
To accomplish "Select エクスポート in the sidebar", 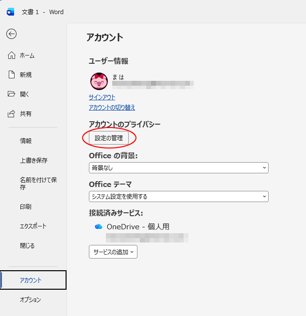I will (x=34, y=226).
